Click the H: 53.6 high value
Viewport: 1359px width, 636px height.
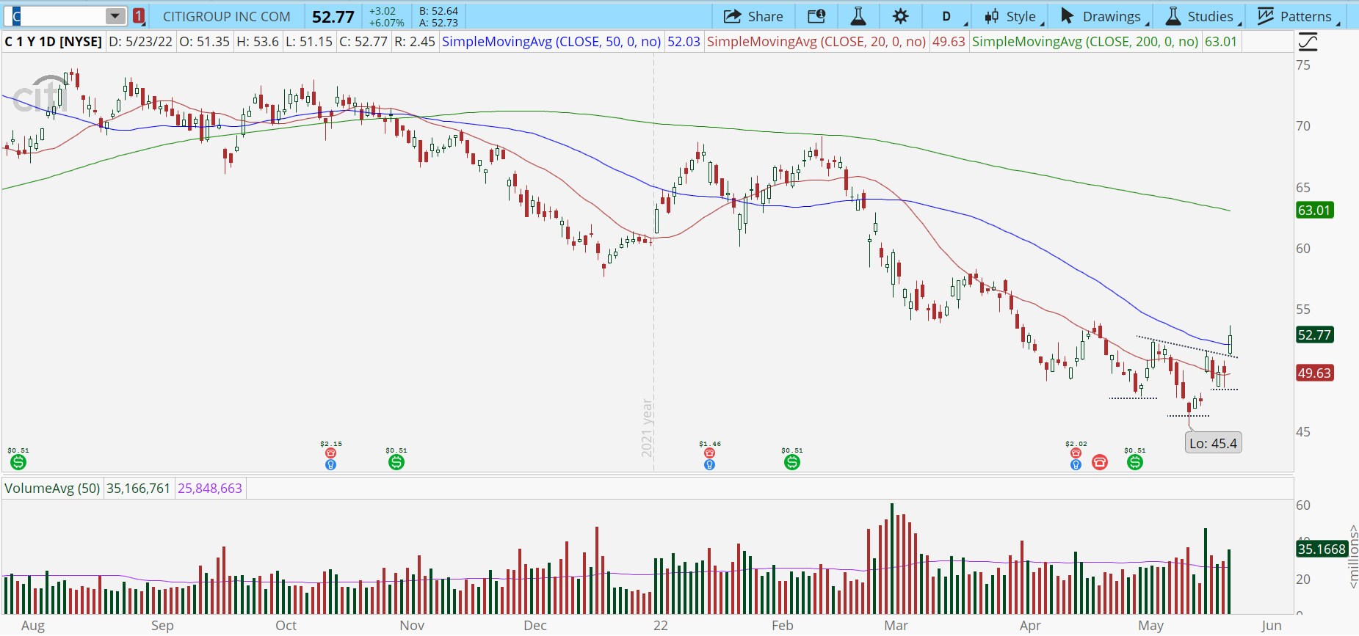click(x=258, y=42)
